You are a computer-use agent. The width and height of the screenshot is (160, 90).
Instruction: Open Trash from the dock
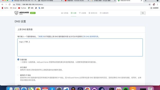pos(150,88)
